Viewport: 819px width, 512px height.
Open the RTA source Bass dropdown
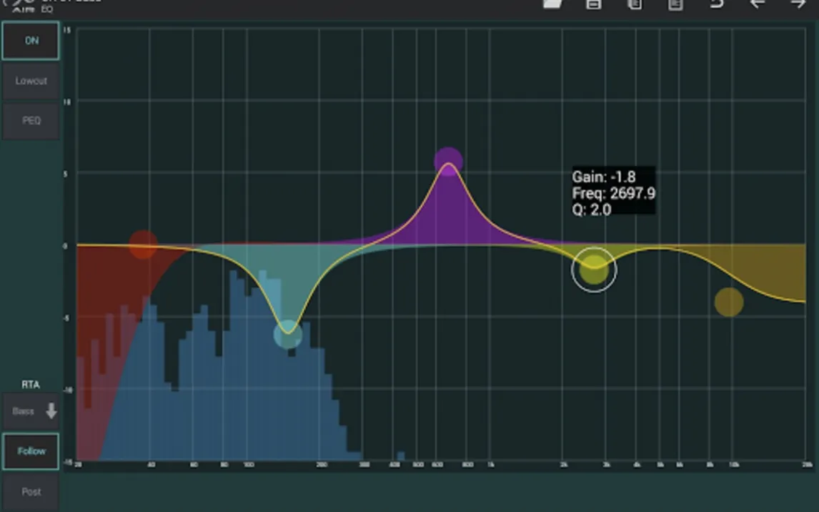[31, 411]
